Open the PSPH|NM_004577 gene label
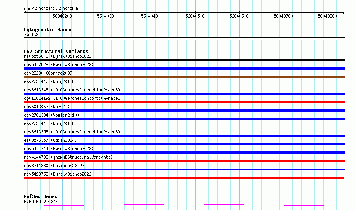356x210 pixels. coord(41,201)
